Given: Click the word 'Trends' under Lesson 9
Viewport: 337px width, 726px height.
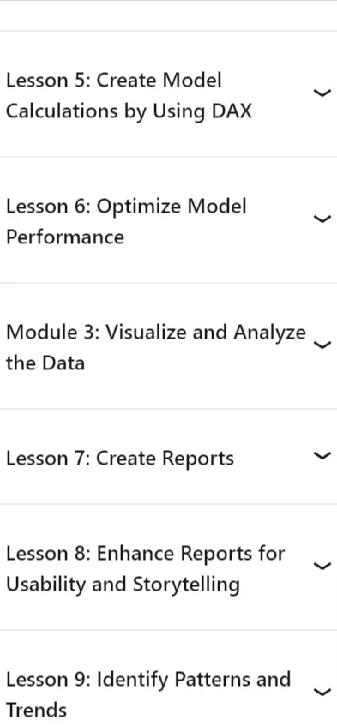Looking at the screenshot, I should pyautogui.click(x=36, y=711).
